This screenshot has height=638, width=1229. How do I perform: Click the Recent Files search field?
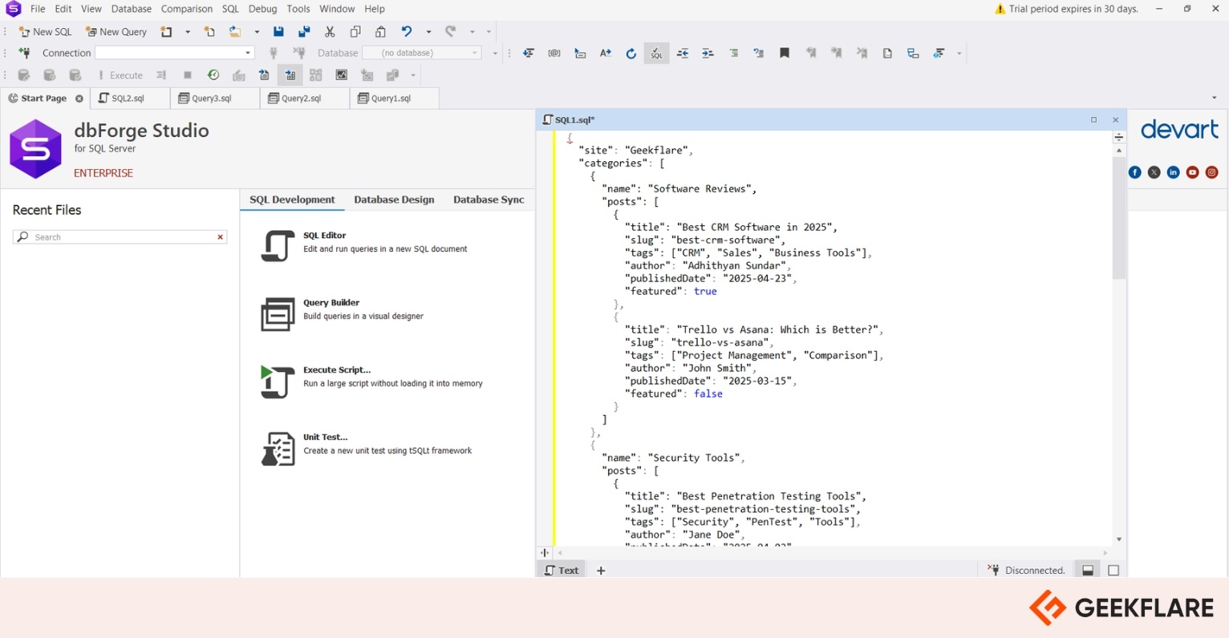(x=120, y=237)
